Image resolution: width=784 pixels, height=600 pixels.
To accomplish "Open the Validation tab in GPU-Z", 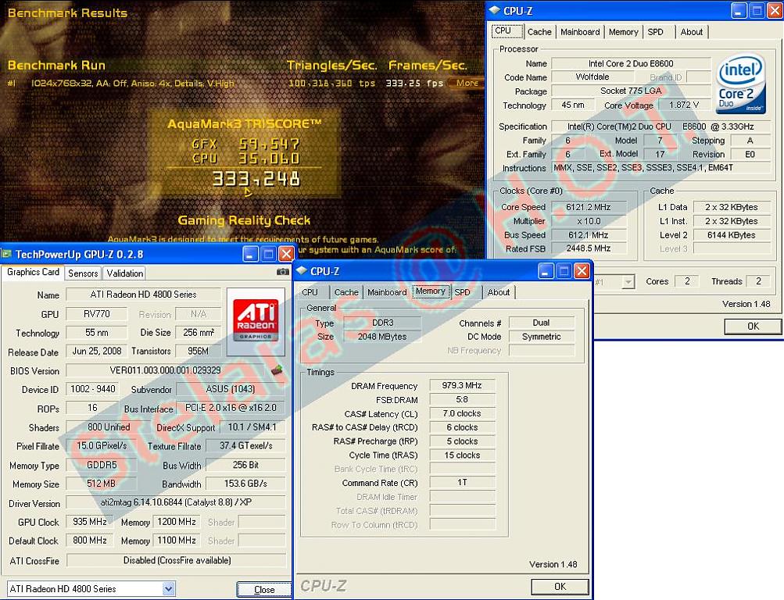I will point(125,273).
